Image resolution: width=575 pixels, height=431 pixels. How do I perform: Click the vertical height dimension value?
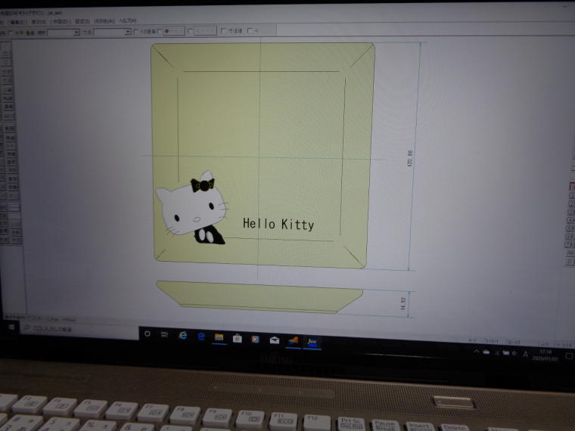pyautogui.click(x=410, y=158)
